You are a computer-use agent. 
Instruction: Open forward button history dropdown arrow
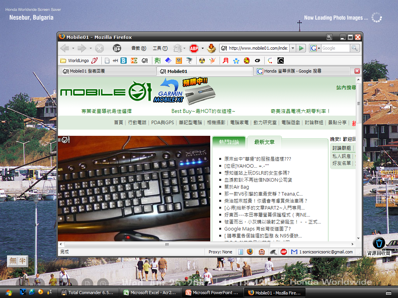pyautogui.click(x=90, y=48)
